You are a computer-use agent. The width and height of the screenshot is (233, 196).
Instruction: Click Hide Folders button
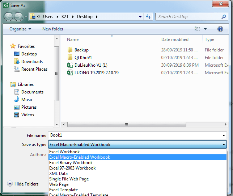click(23, 184)
